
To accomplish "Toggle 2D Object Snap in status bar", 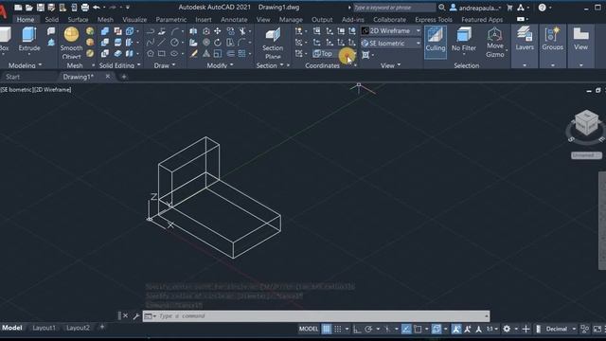I will [418, 329].
